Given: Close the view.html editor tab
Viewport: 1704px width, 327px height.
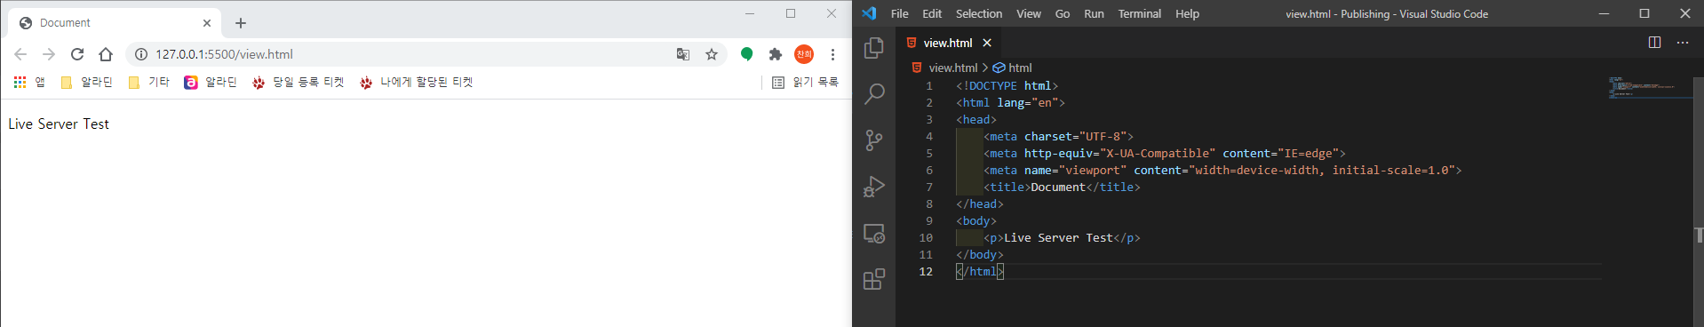Looking at the screenshot, I should tap(987, 43).
